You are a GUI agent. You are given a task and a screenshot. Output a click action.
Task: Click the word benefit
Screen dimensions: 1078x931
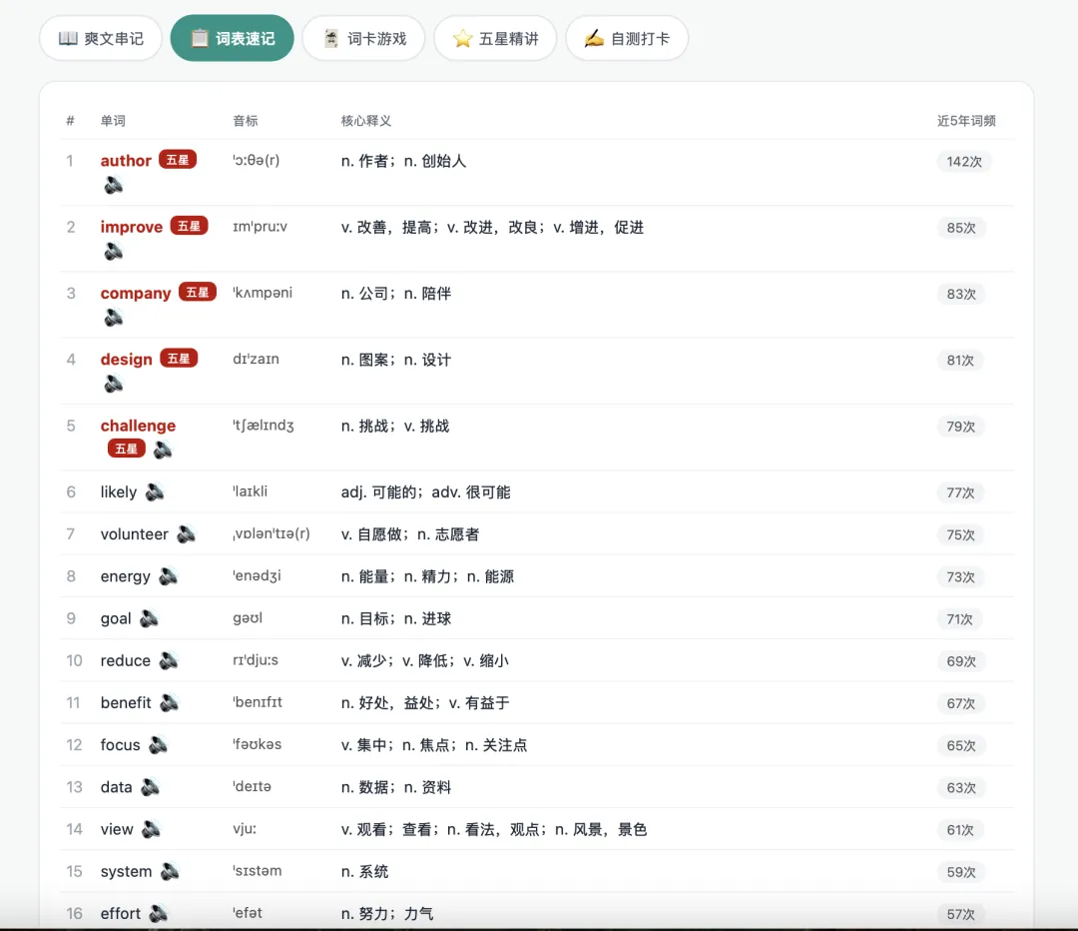pyautogui.click(x=126, y=702)
